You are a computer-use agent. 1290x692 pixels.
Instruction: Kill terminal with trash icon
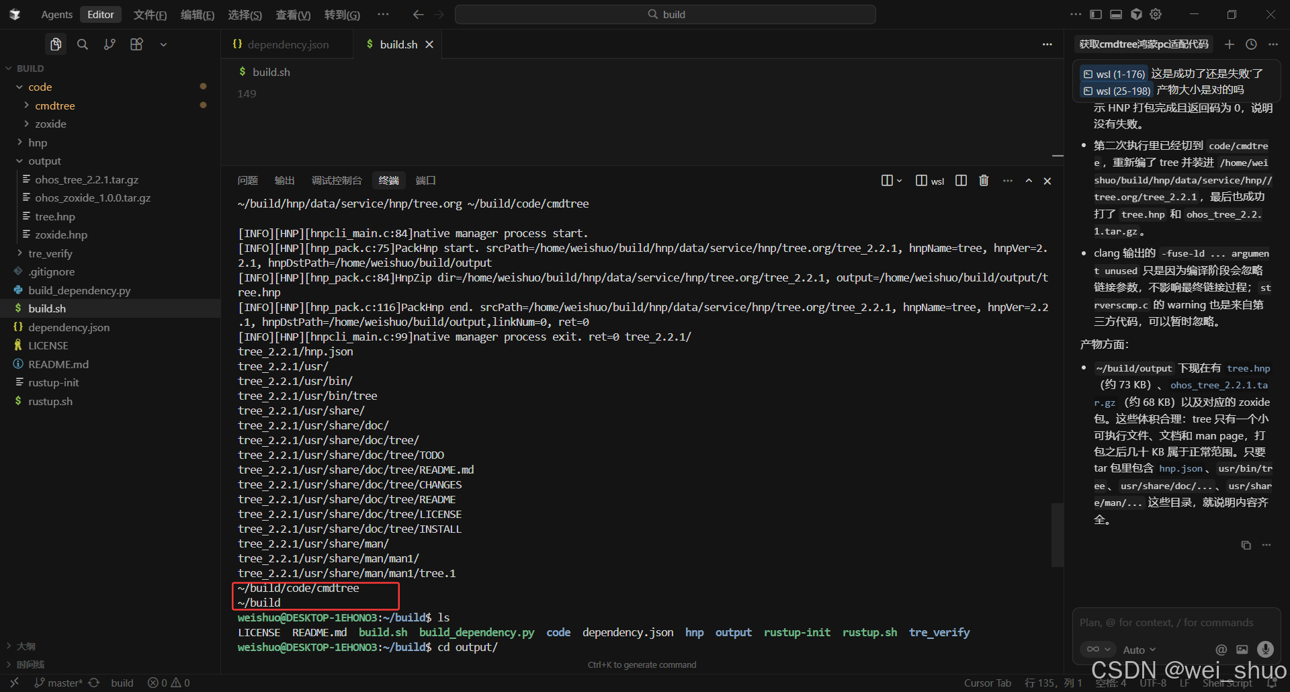point(984,181)
